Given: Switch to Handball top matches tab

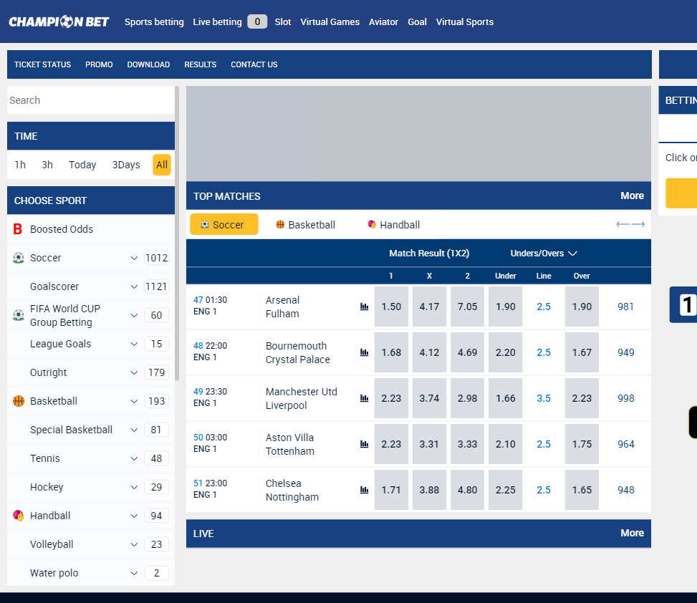Looking at the screenshot, I should point(394,225).
